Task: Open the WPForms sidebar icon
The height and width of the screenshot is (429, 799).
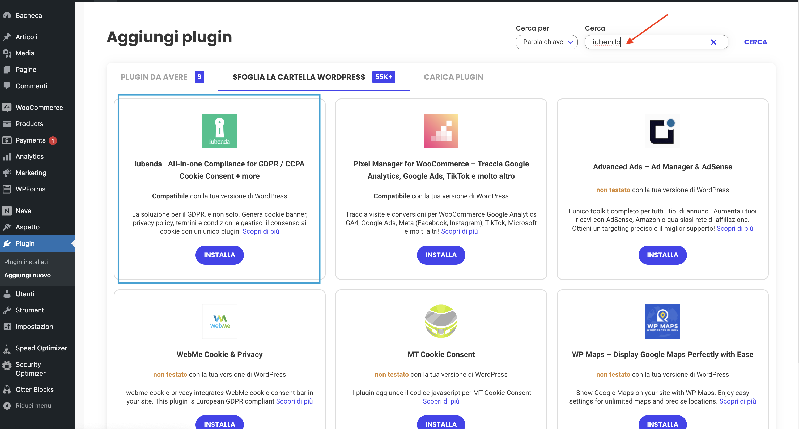Action: 7,189
